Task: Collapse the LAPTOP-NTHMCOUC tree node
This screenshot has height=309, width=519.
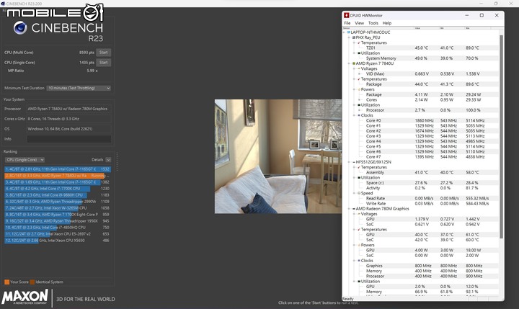Action: (345, 32)
